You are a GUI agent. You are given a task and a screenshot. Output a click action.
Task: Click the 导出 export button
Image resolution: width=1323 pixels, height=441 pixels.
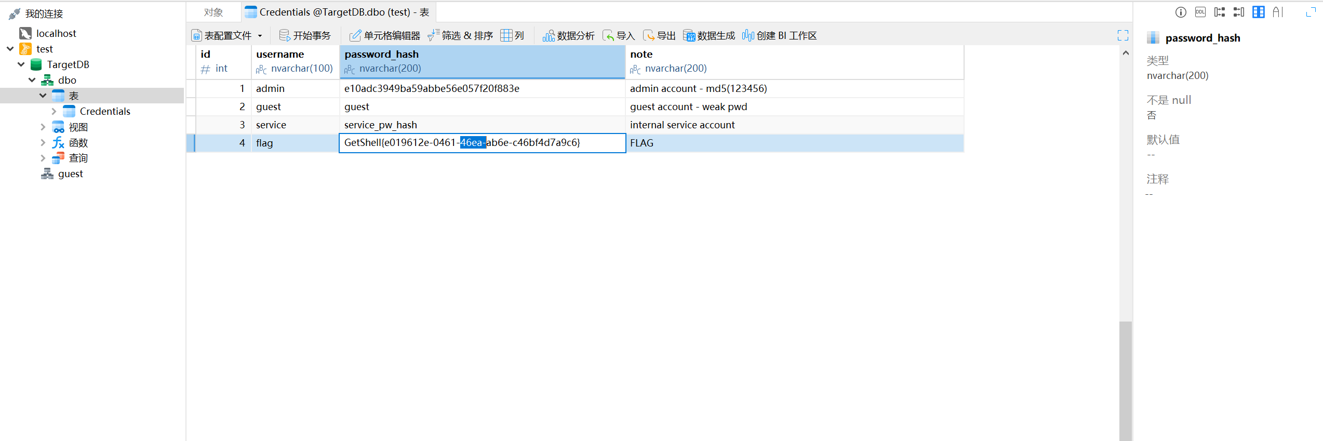(x=659, y=35)
